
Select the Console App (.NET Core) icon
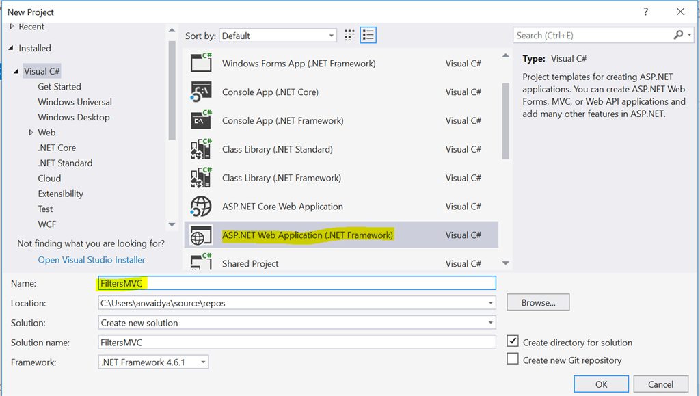point(202,91)
